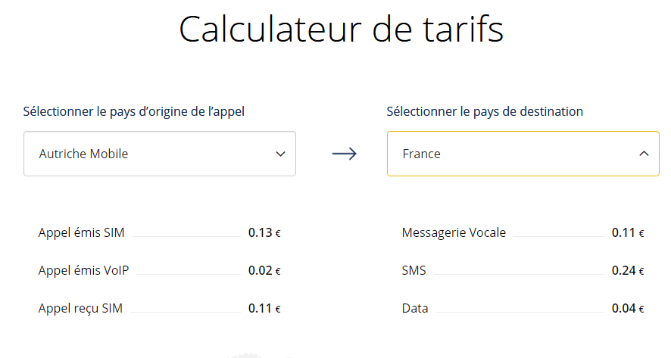This screenshot has height=358, width=671.
Task: Click the right arrow between the country selectors
Action: 344,154
